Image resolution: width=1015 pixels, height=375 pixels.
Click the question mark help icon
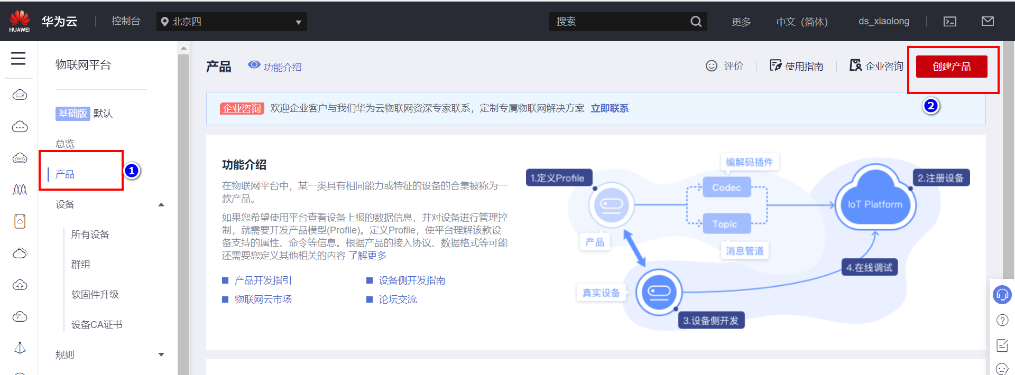point(1002,320)
